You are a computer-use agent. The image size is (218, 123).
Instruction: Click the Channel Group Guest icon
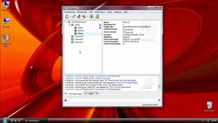coord(124,29)
